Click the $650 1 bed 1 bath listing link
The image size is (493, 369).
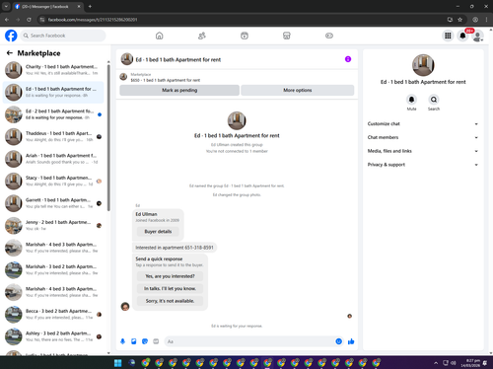point(166,80)
